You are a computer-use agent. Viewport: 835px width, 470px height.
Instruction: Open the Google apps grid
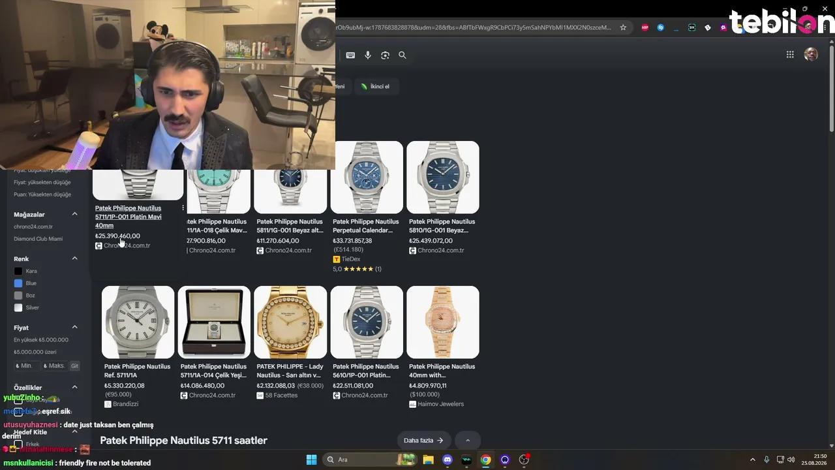[790, 55]
